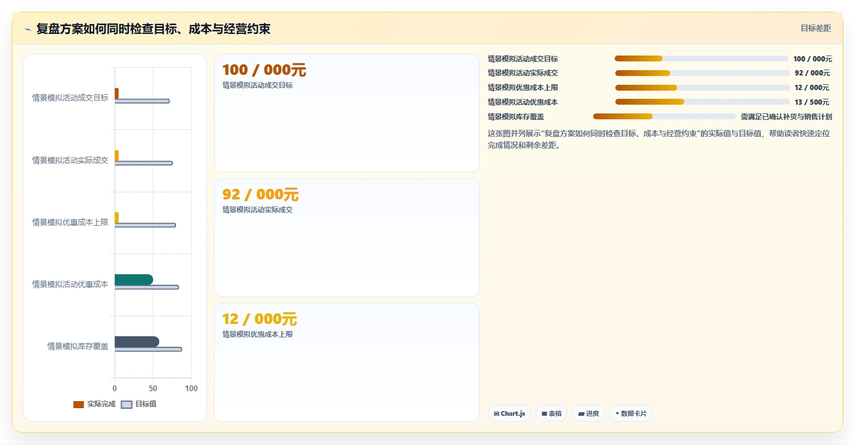Select the 进度 chip
The image size is (855, 445).
588,413
